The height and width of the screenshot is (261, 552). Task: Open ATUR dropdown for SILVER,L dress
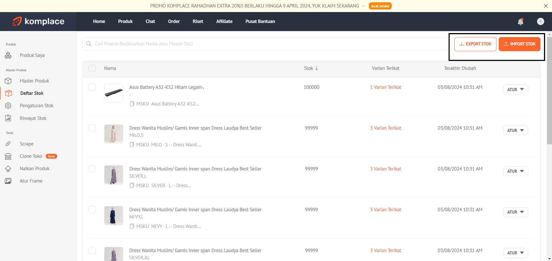pos(515,171)
